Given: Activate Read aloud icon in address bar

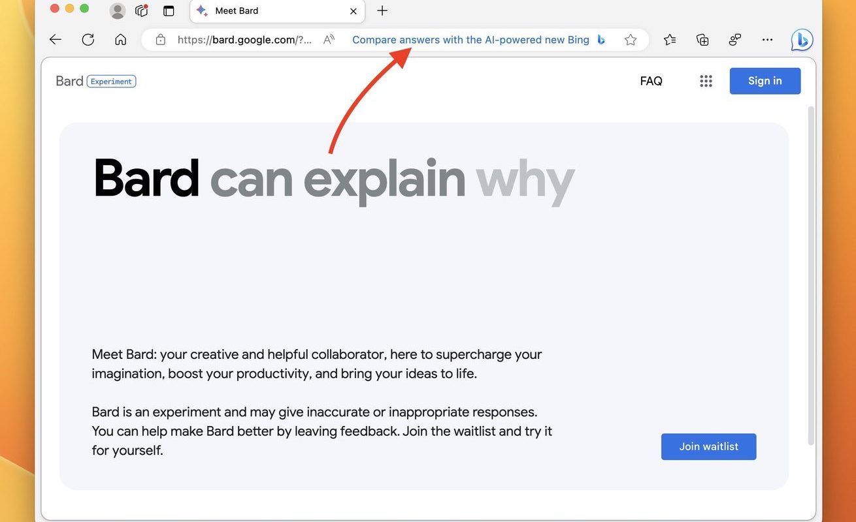Looking at the screenshot, I should point(329,40).
